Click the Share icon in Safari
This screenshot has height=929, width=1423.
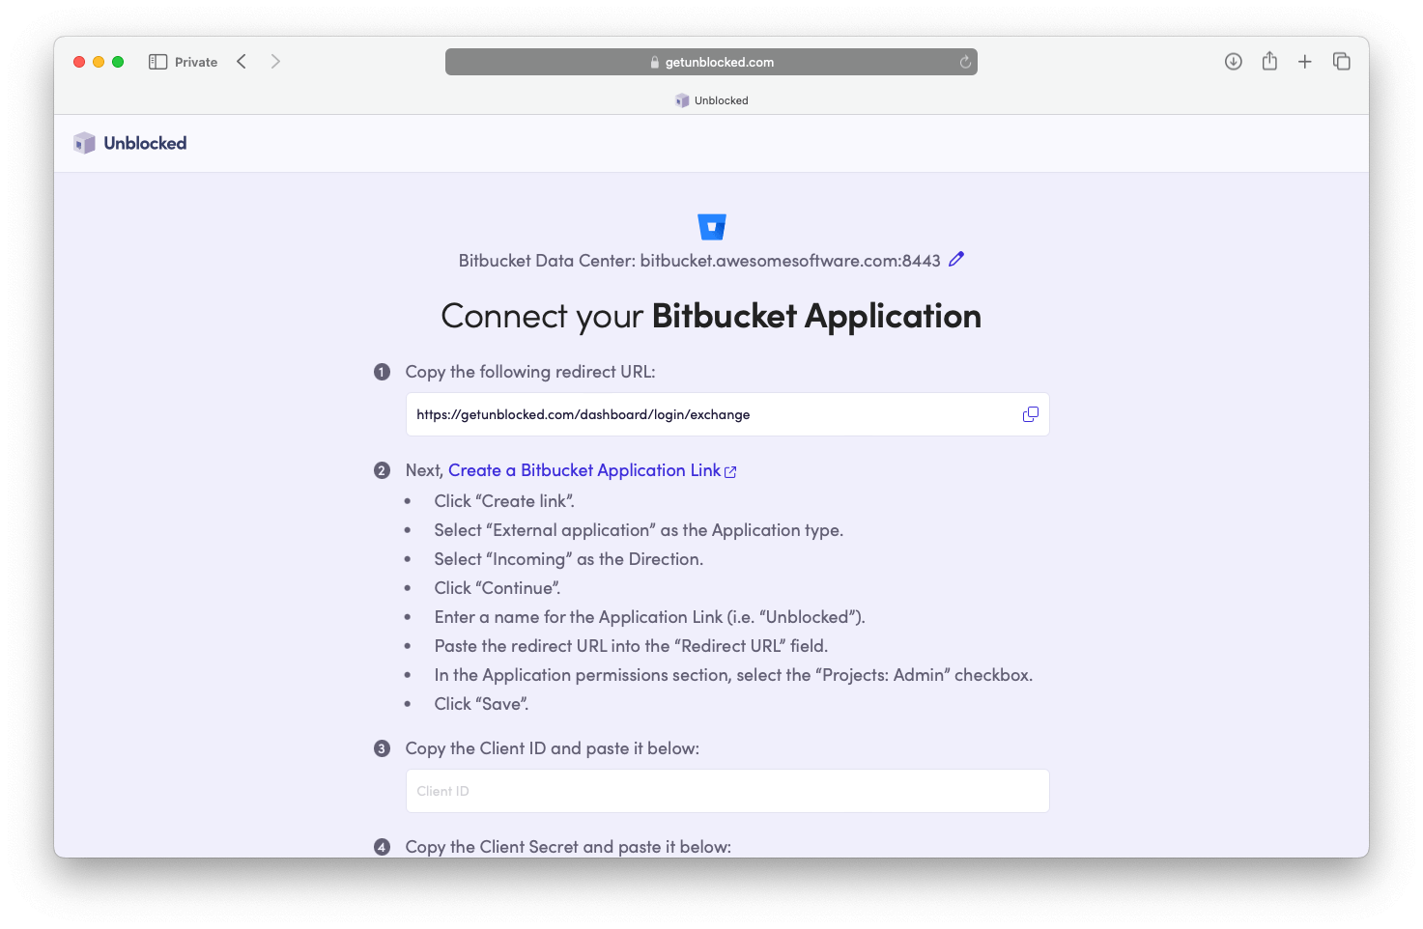tap(1269, 61)
